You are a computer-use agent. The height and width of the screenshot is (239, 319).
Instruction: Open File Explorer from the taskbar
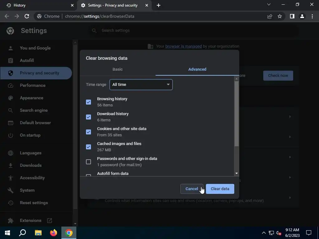38,233
